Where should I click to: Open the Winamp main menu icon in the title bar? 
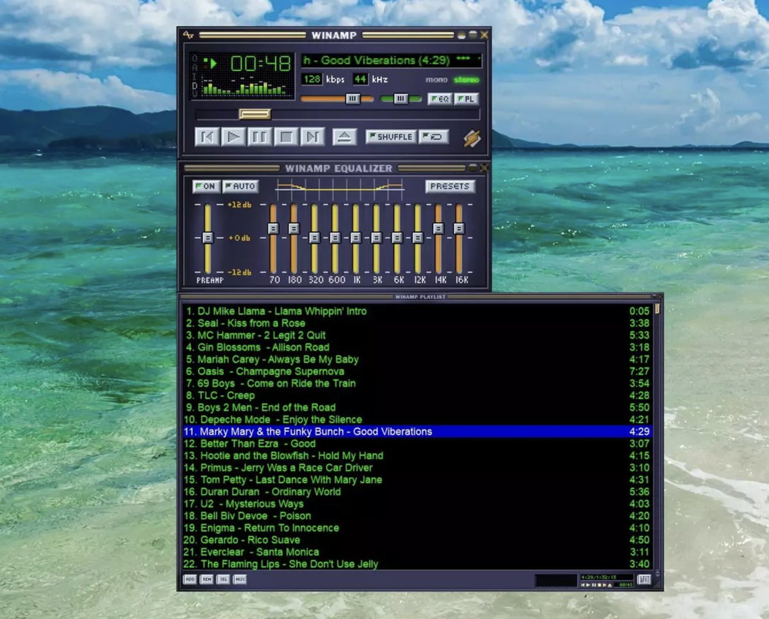tap(188, 35)
